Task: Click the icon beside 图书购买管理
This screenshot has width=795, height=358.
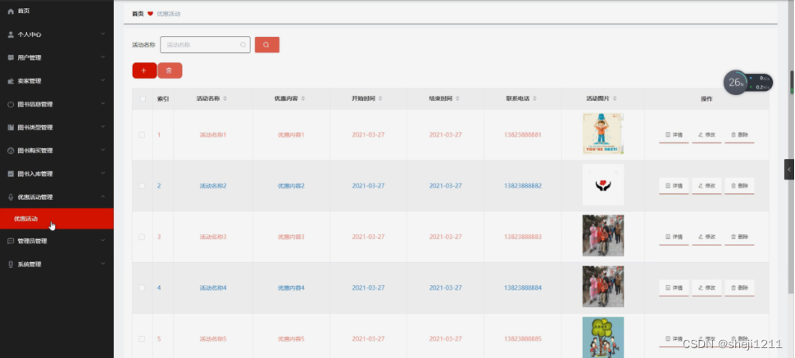Action: (11, 151)
